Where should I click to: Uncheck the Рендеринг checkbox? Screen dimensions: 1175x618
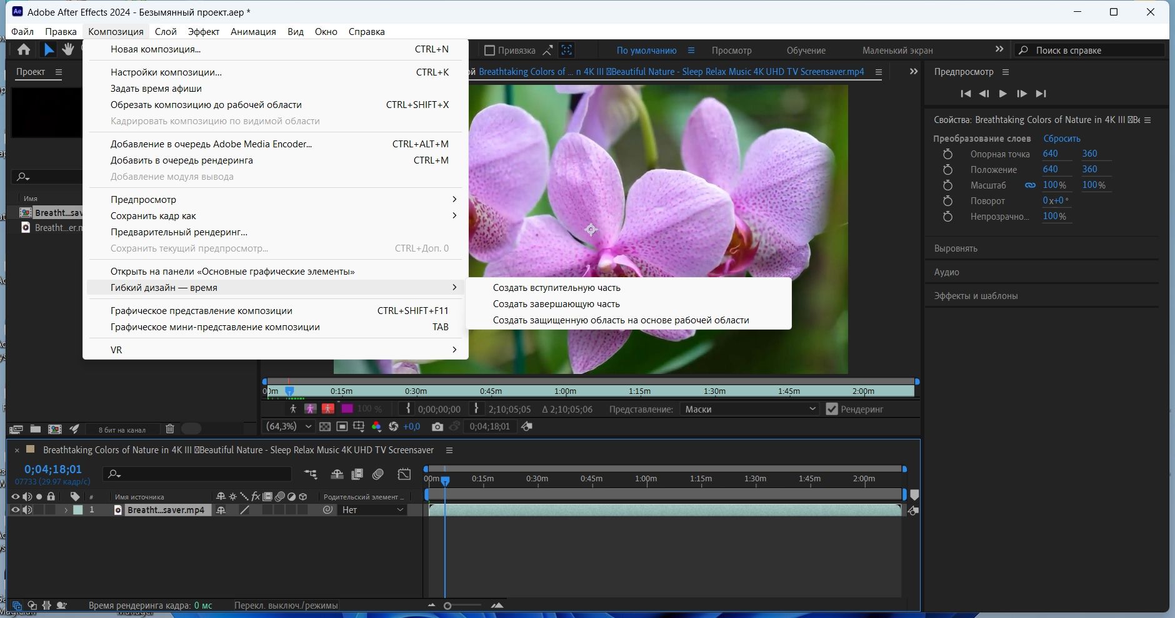pos(831,409)
